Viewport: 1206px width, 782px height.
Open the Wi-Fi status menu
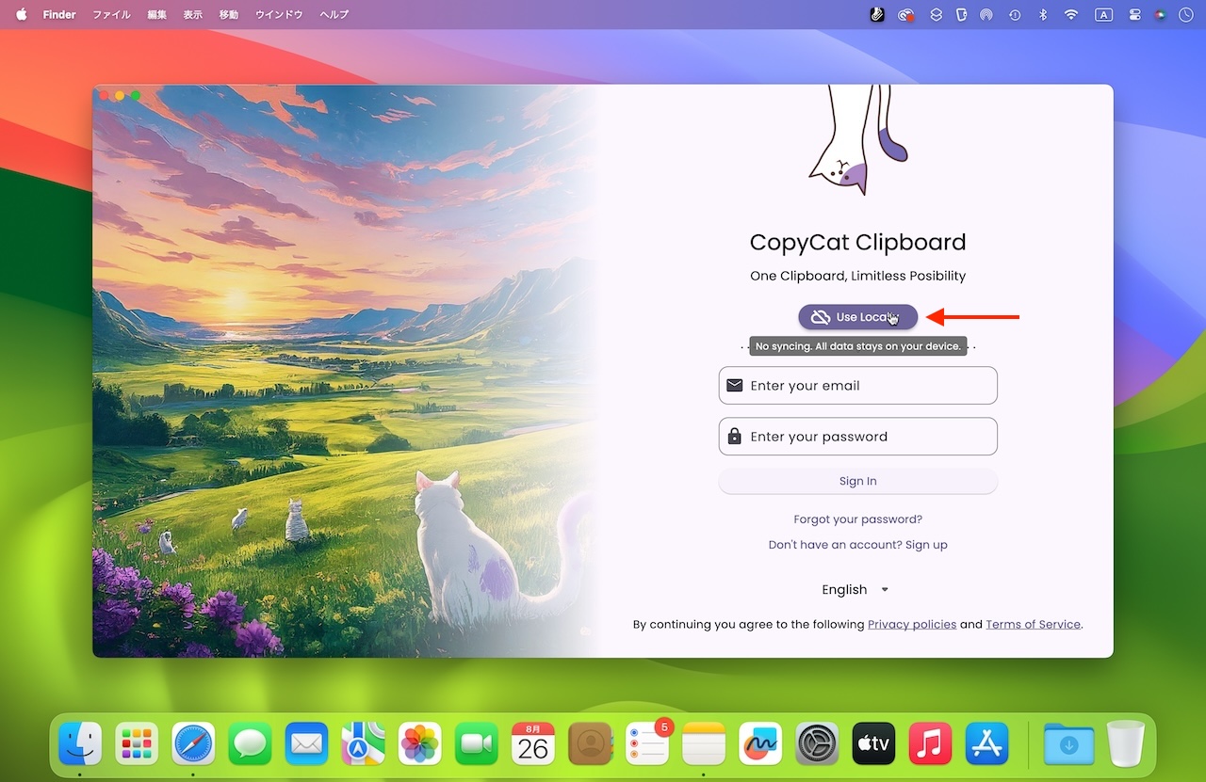1071,14
